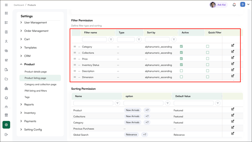Click the Sort by search field
The height and width of the screenshot is (142, 252).
[157, 39]
